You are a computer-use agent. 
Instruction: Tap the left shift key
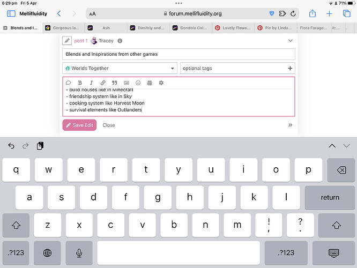[16, 225]
